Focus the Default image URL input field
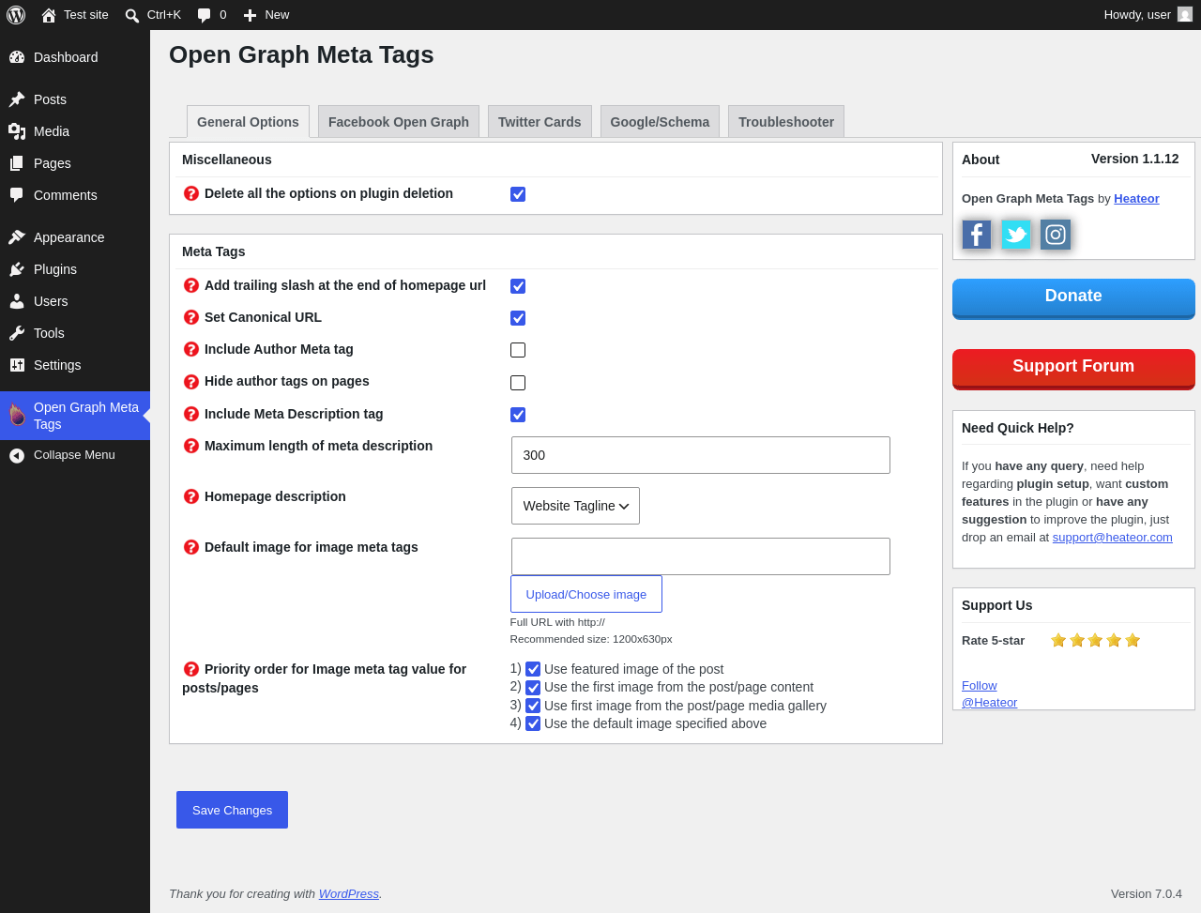 (701, 556)
